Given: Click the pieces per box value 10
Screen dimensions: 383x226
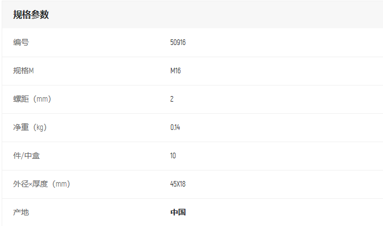Looking at the screenshot, I should pos(173,155).
